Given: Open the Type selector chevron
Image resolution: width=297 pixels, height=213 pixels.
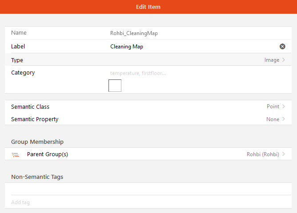Looking at the screenshot, I should tap(284, 60).
